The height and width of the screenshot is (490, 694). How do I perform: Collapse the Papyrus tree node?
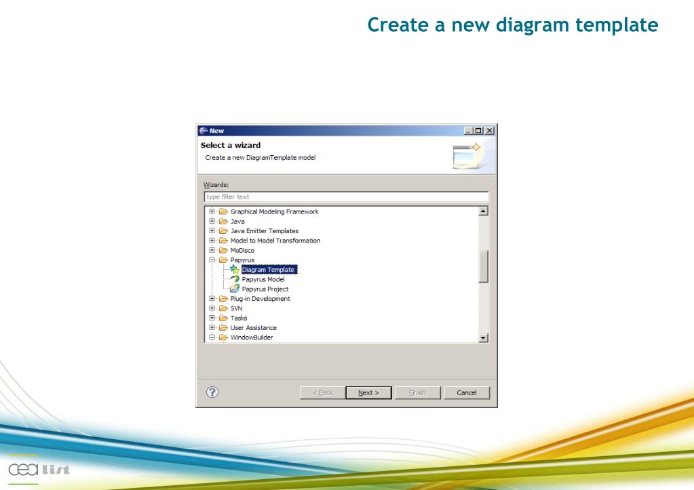pos(212,260)
